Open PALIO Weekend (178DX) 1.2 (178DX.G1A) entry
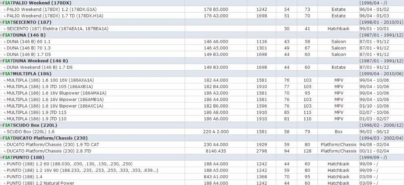Screen dimensions: 404x185 point(52,9)
